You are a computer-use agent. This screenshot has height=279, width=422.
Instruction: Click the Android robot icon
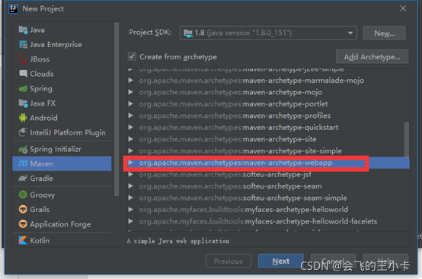click(23, 118)
